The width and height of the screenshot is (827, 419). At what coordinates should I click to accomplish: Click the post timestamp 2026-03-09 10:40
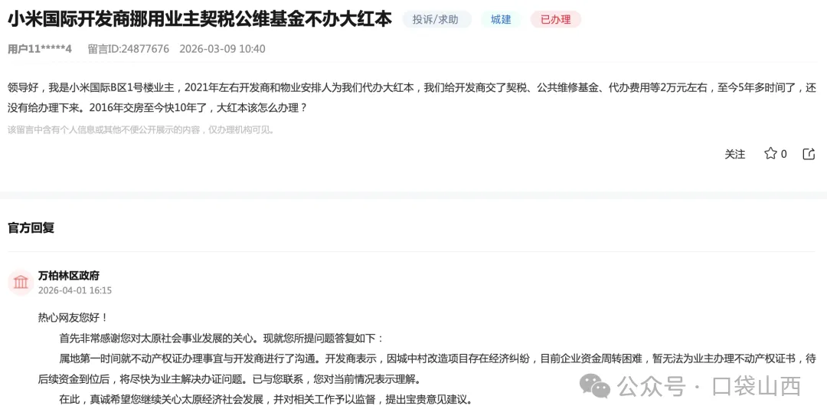point(222,49)
